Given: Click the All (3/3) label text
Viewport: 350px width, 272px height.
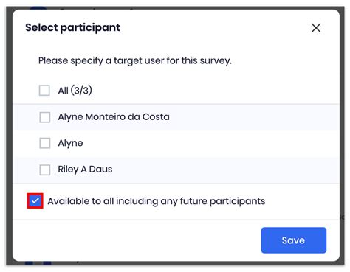Looking at the screenshot, I should [75, 91].
